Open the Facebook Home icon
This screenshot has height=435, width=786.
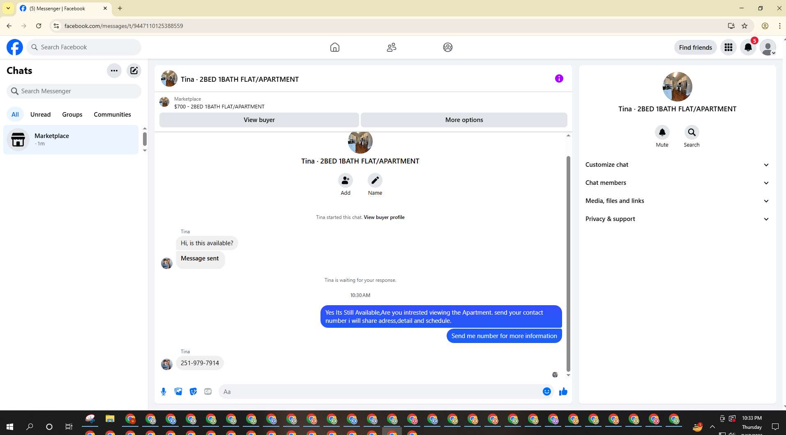click(x=335, y=47)
